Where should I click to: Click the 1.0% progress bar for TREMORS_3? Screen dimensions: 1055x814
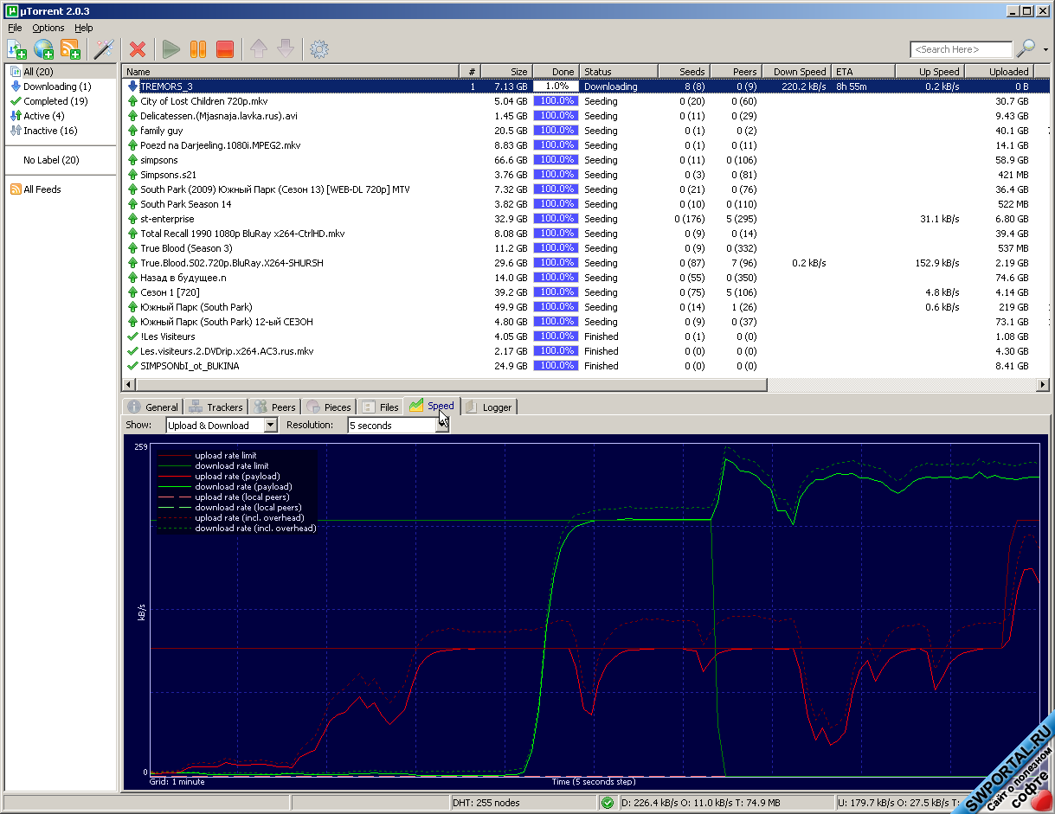click(x=556, y=87)
